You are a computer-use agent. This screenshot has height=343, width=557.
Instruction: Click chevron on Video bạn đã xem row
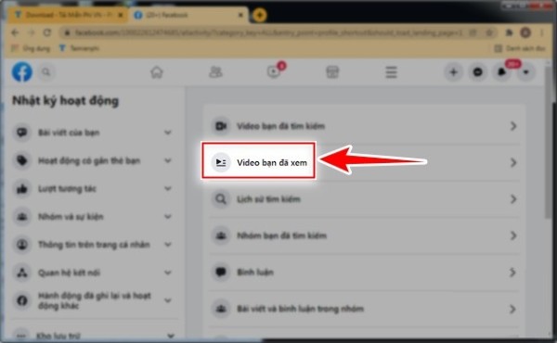tap(513, 162)
